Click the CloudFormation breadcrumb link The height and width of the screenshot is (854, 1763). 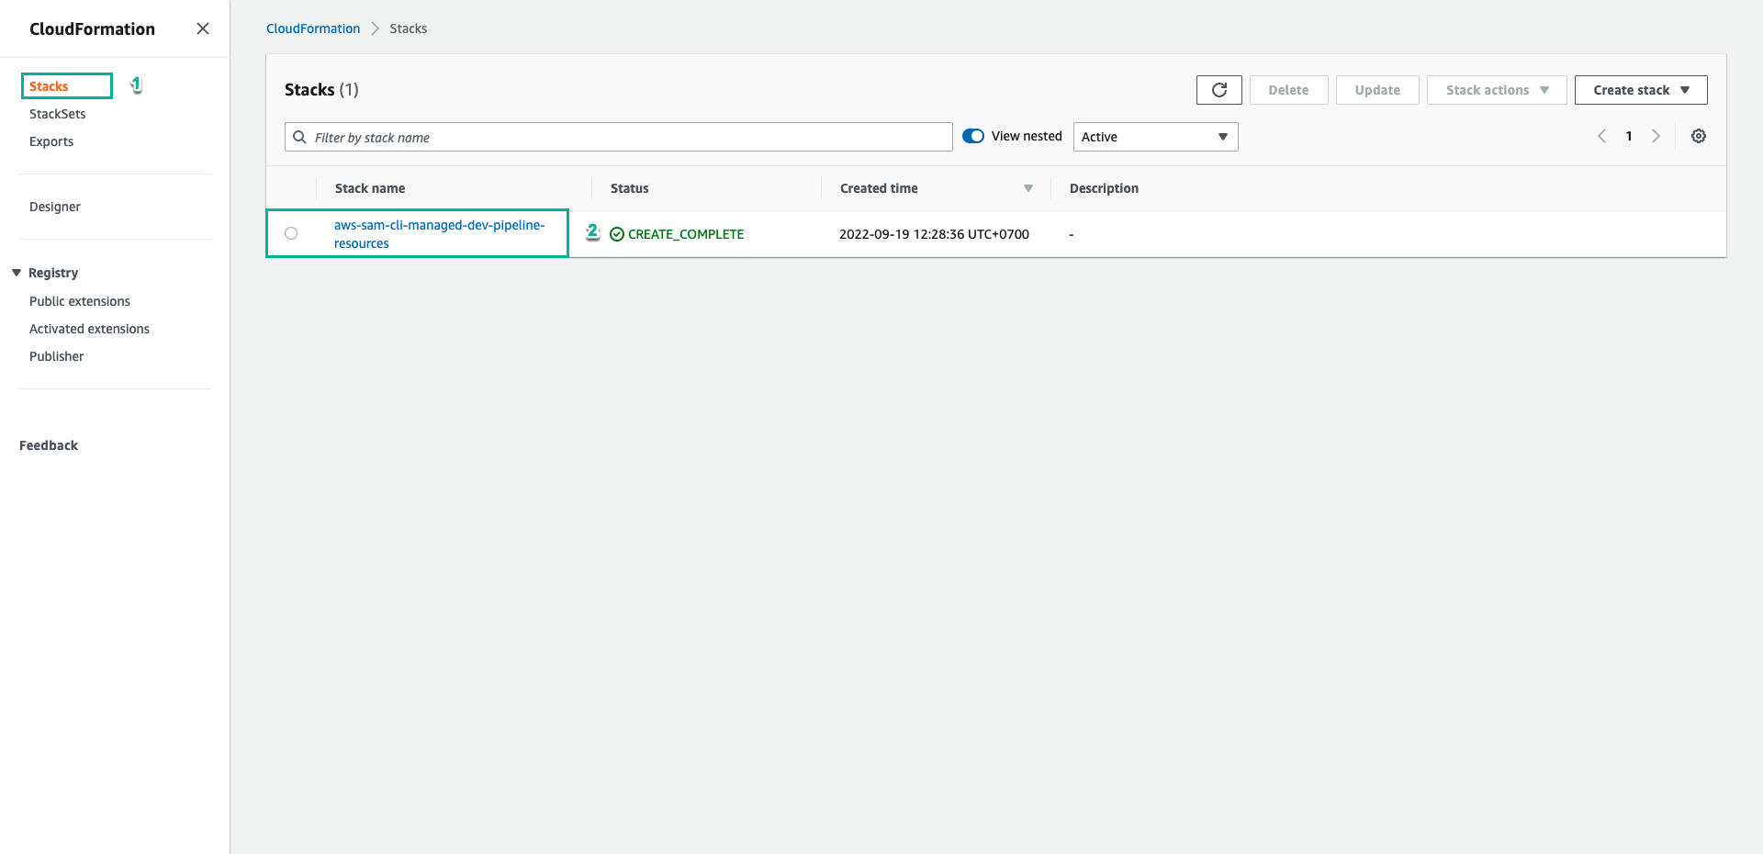[313, 28]
